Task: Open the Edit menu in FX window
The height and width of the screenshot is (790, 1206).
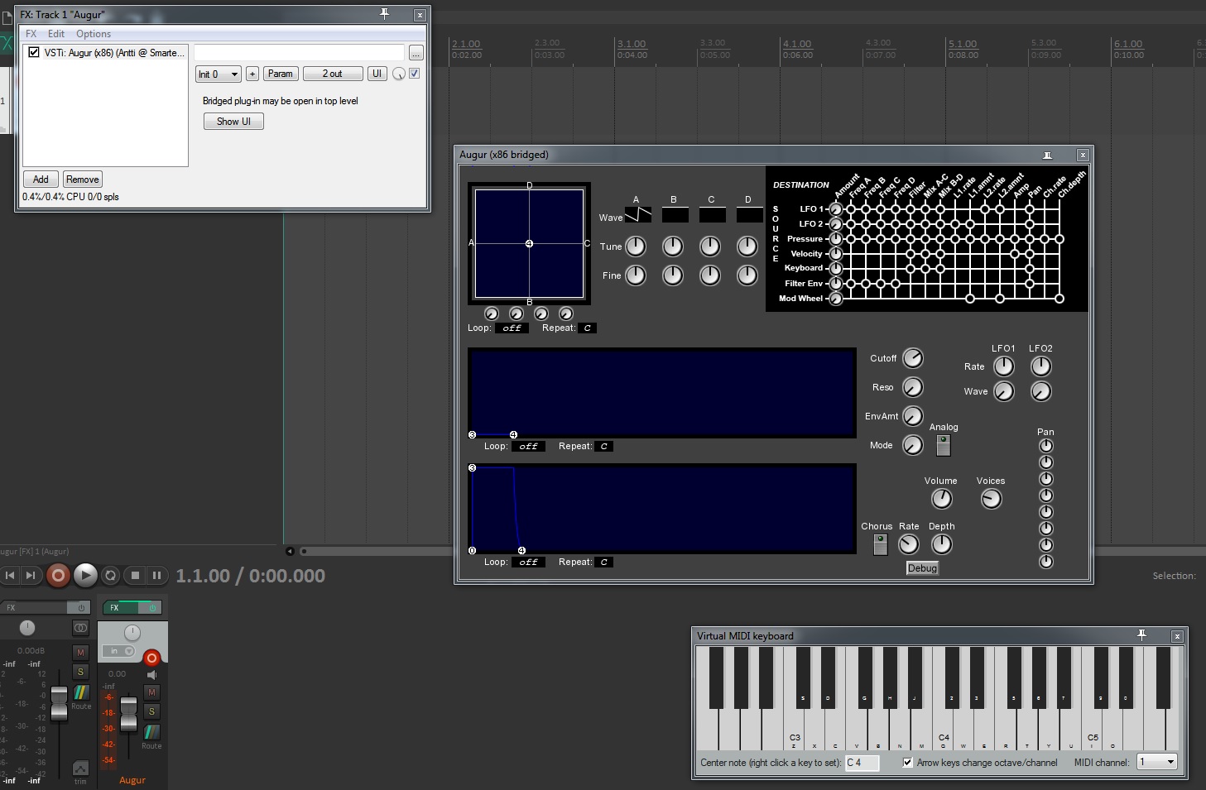Action: pos(56,34)
